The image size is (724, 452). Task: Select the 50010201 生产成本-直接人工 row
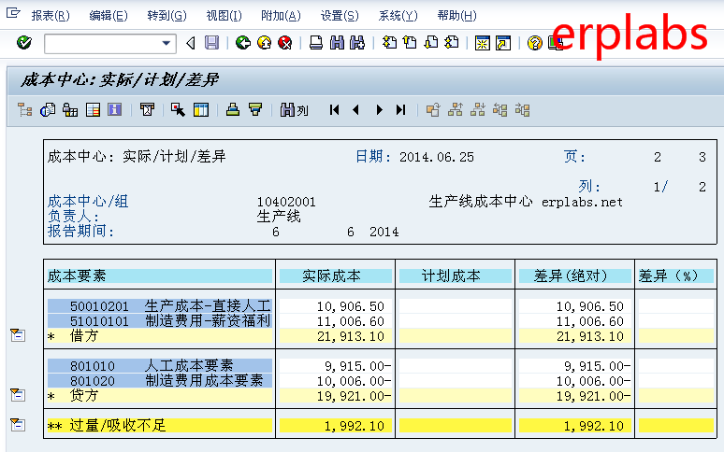click(x=160, y=306)
